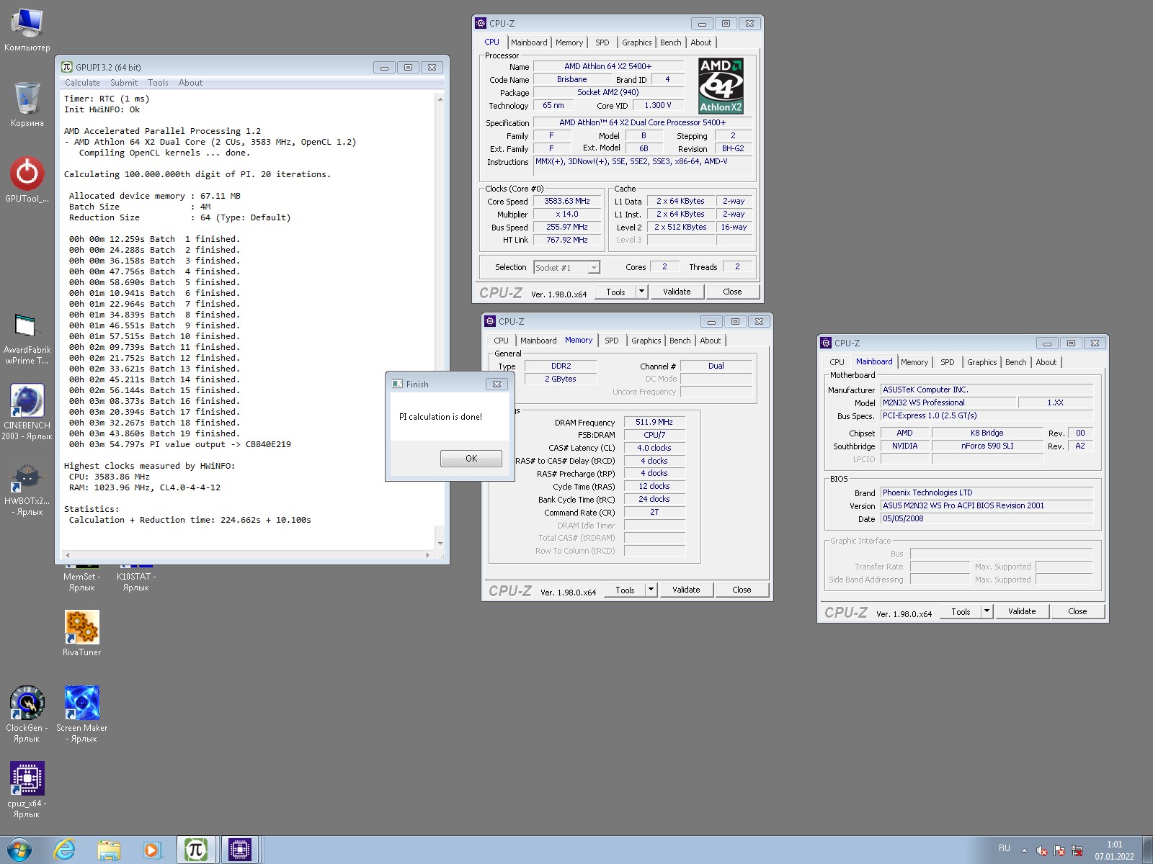Click GPUPI vertical scrollbar up arrow
Screen dimensions: 1153x864
440,99
